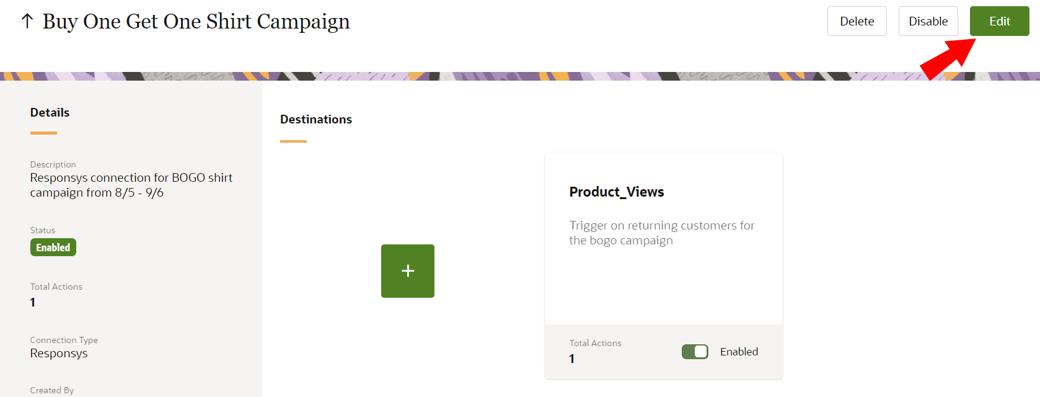Screen dimensions: 1040x397
Task: Toggle the Product_Views enabled switch
Action: tap(695, 352)
